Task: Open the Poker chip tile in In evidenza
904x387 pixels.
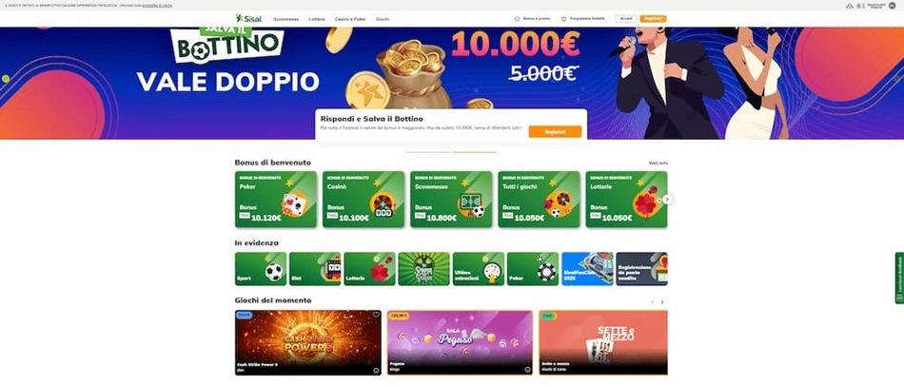Action: point(533,269)
